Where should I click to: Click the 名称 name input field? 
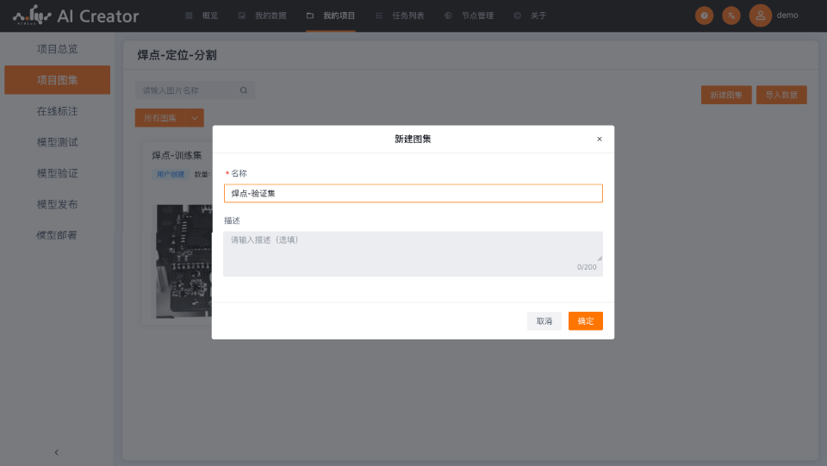[x=413, y=194]
